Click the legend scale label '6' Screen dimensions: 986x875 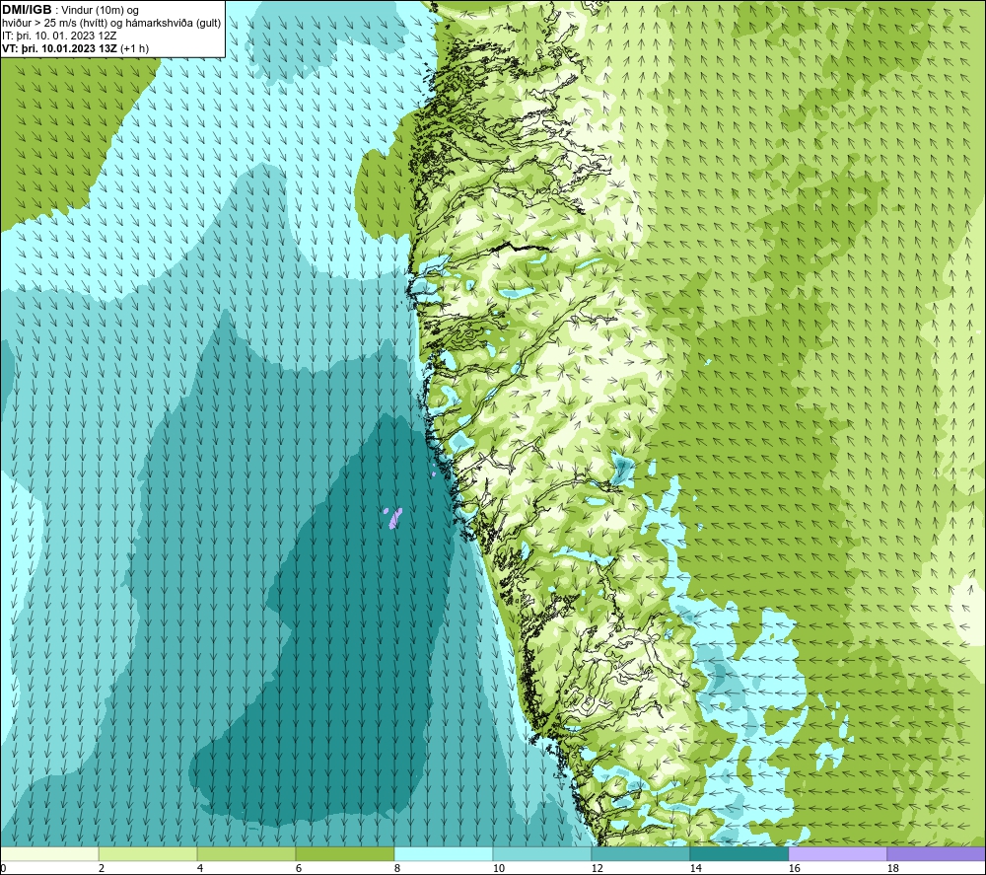click(x=299, y=868)
